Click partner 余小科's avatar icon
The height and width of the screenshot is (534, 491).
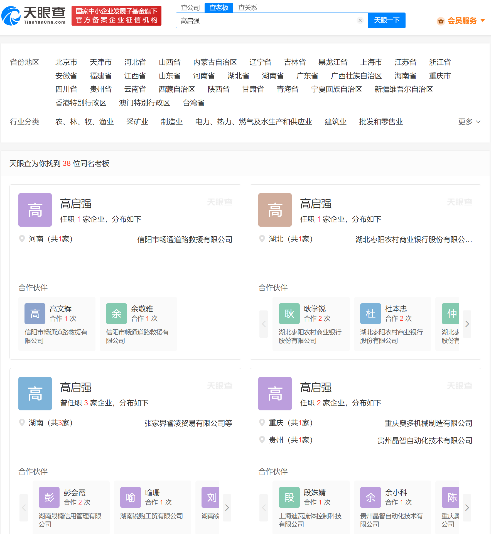[370, 497]
